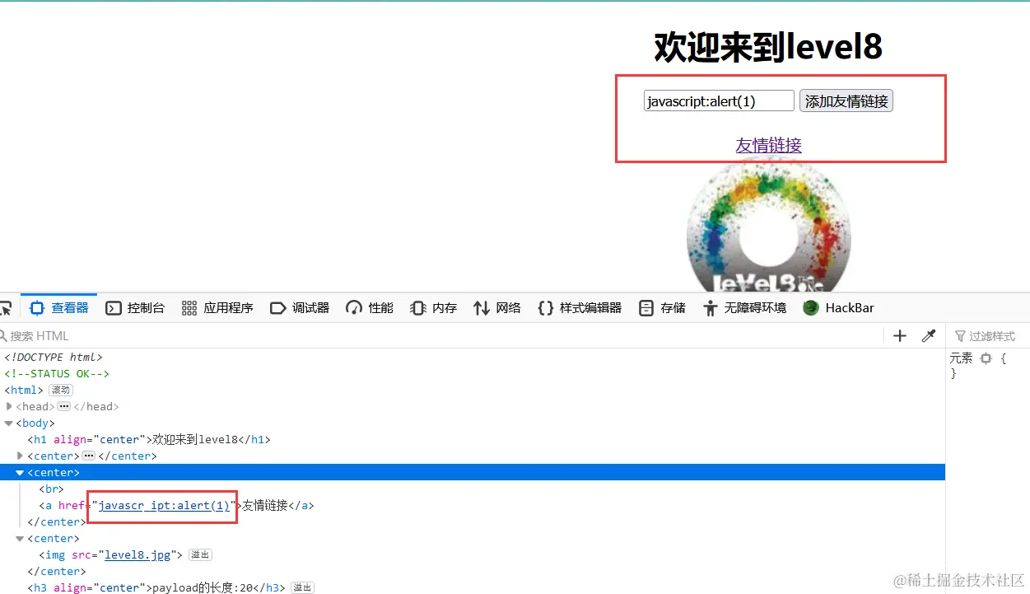Open the level8.jpg src link
This screenshot has width=1030, height=594.
coord(137,554)
